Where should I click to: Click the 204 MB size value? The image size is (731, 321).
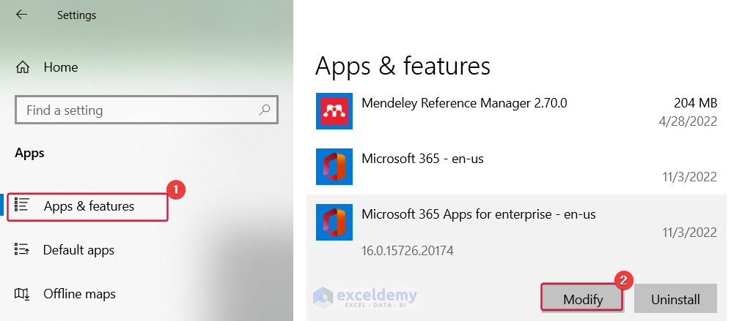click(x=695, y=103)
